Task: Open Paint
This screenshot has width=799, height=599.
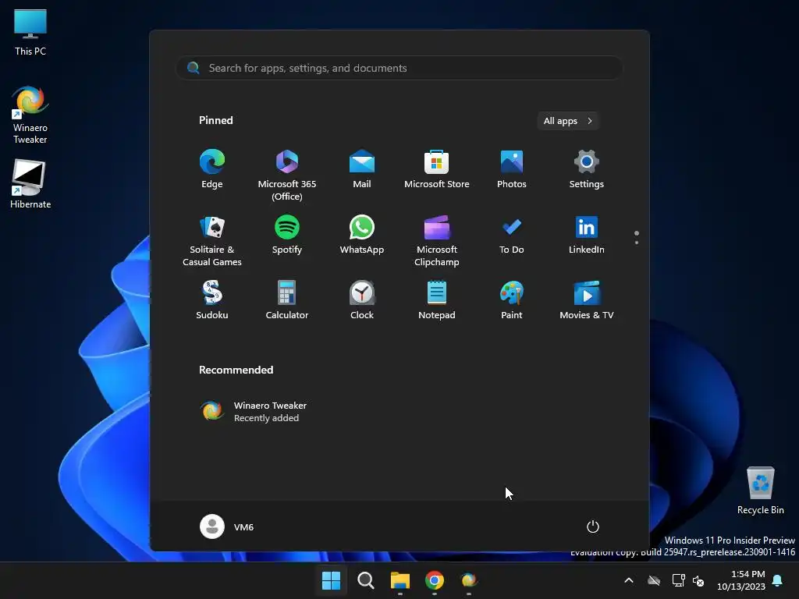Action: click(512, 300)
